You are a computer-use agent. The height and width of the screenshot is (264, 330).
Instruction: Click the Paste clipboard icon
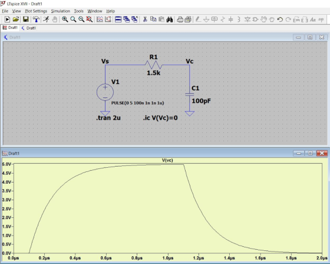tap(161, 19)
